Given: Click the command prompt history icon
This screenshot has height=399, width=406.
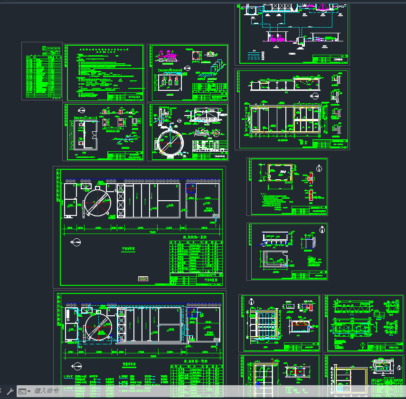Looking at the screenshot, I should [x=22, y=391].
